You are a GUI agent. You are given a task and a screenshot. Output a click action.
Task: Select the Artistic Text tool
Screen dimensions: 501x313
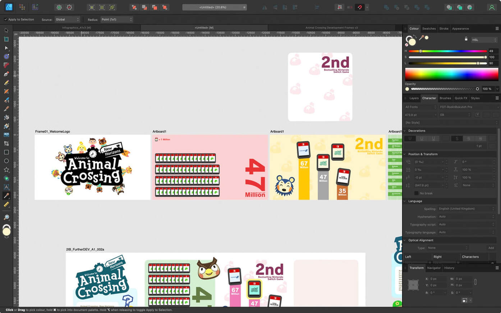tap(6, 187)
